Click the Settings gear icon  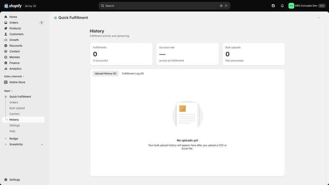(6, 180)
